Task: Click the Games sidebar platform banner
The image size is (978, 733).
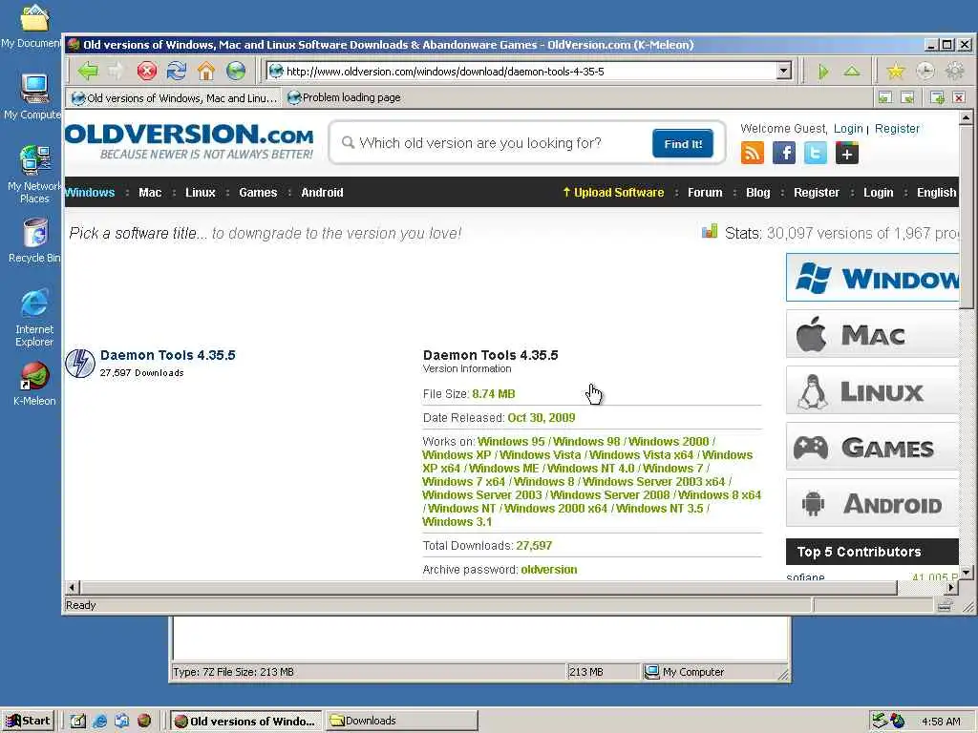Action: coord(873,447)
